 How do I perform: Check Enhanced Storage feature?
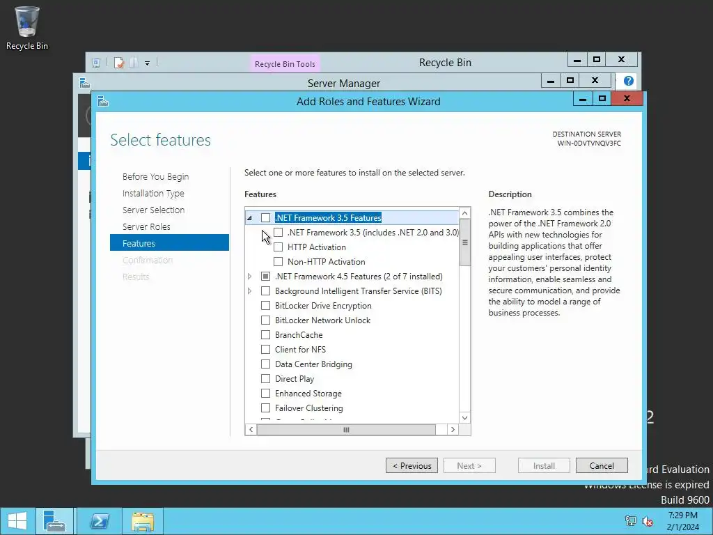coord(265,393)
